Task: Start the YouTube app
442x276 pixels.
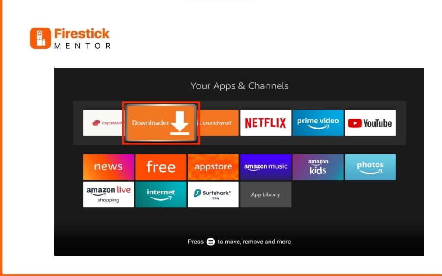Action: coord(370,123)
